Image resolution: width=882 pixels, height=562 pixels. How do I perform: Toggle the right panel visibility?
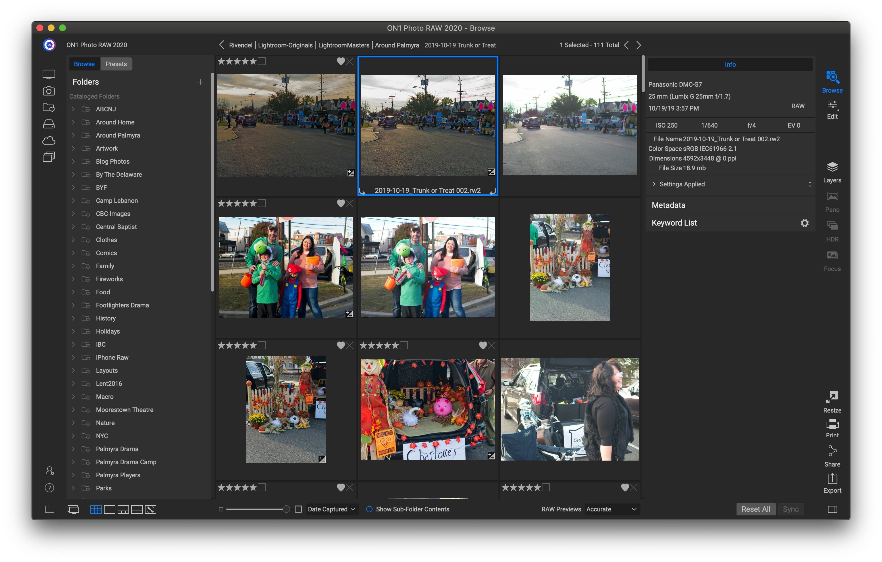832,509
